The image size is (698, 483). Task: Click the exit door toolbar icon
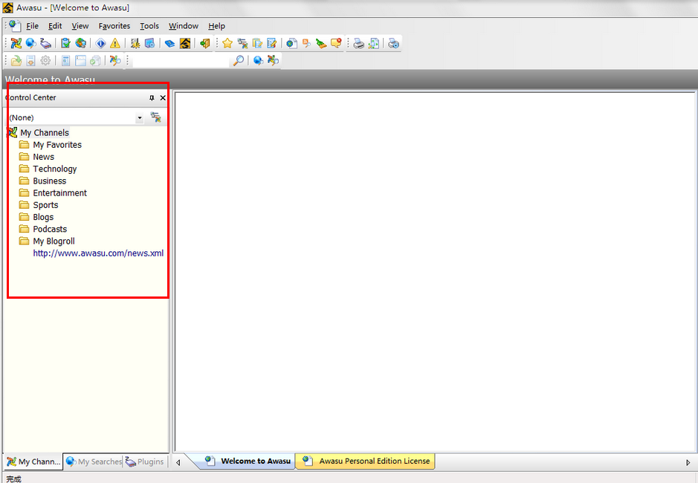point(204,44)
